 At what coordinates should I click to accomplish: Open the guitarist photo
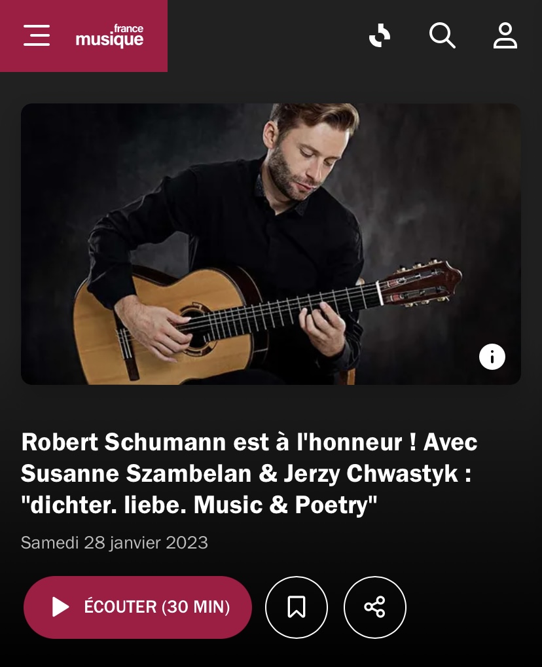pos(271,244)
